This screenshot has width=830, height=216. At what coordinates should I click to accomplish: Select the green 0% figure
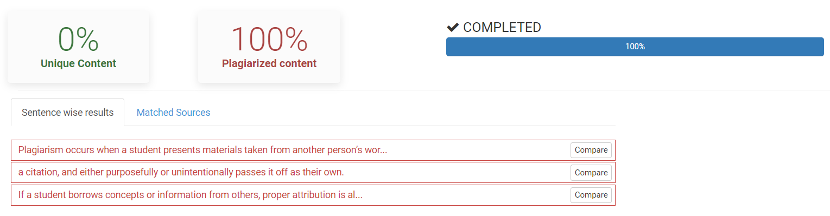pos(78,40)
